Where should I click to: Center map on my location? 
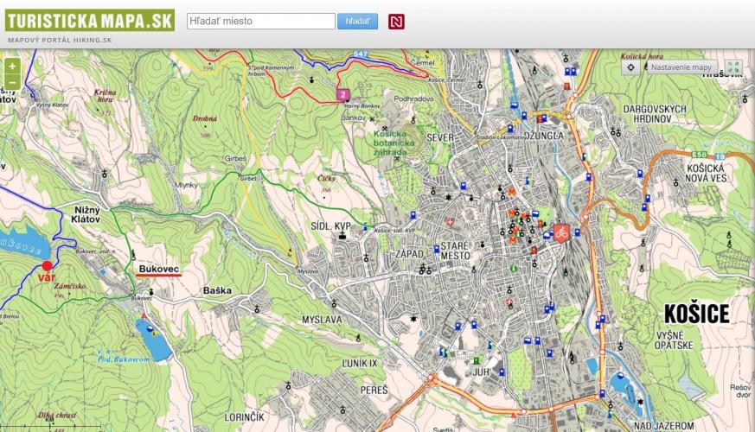pyautogui.click(x=631, y=67)
